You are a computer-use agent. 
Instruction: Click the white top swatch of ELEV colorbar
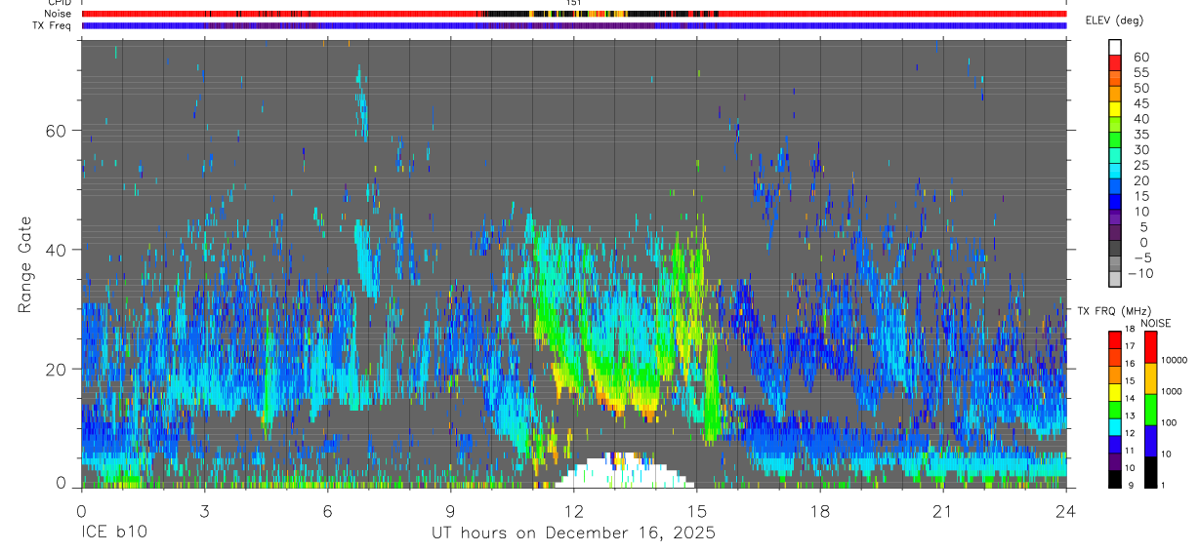[1115, 46]
